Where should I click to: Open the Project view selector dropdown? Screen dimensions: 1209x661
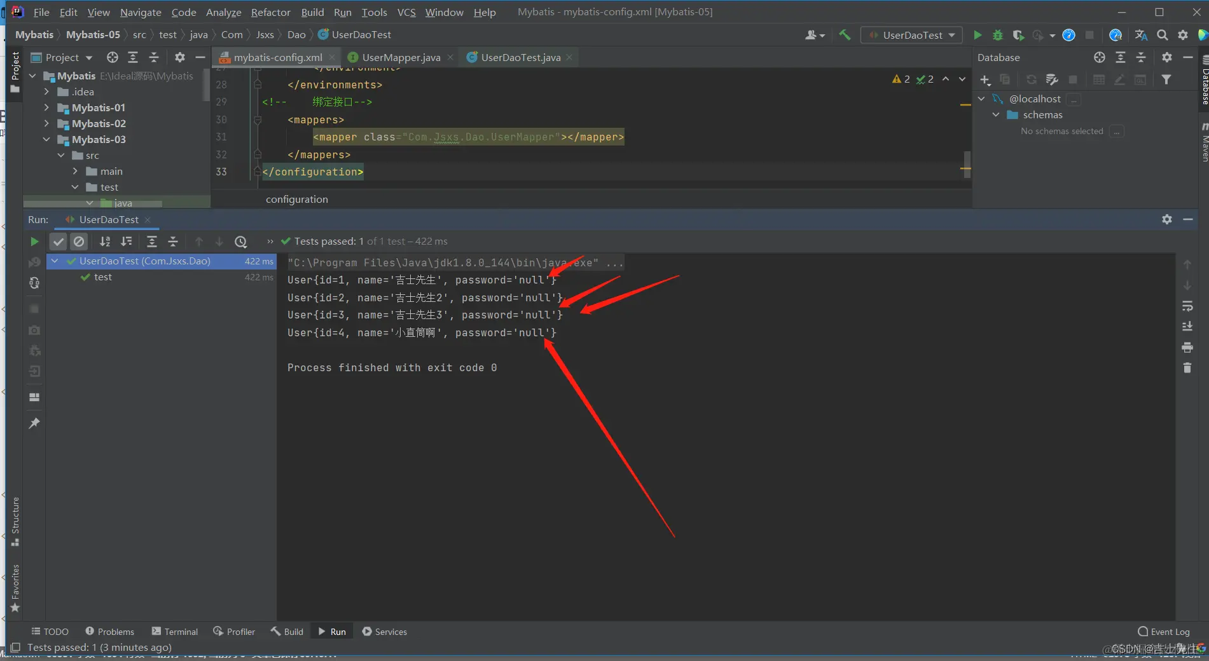pos(62,57)
